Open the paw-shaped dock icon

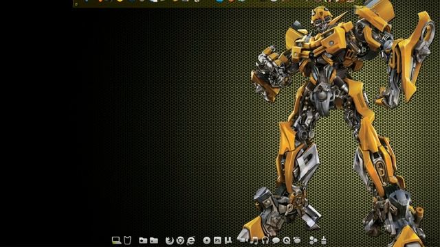tap(297, 240)
